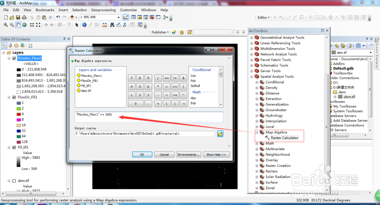The image size is (380, 205).
Task: Click the Fixed Zoom In arrows icon
Action: pos(32,25)
